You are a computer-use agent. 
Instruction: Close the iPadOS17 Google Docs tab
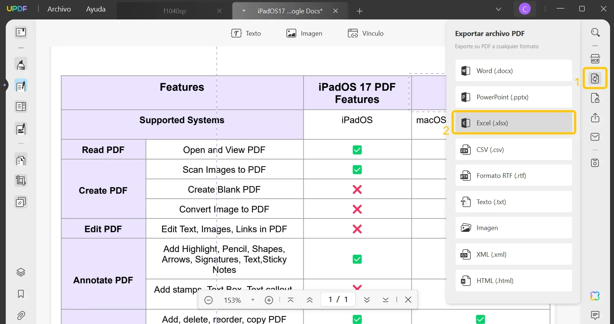click(336, 11)
